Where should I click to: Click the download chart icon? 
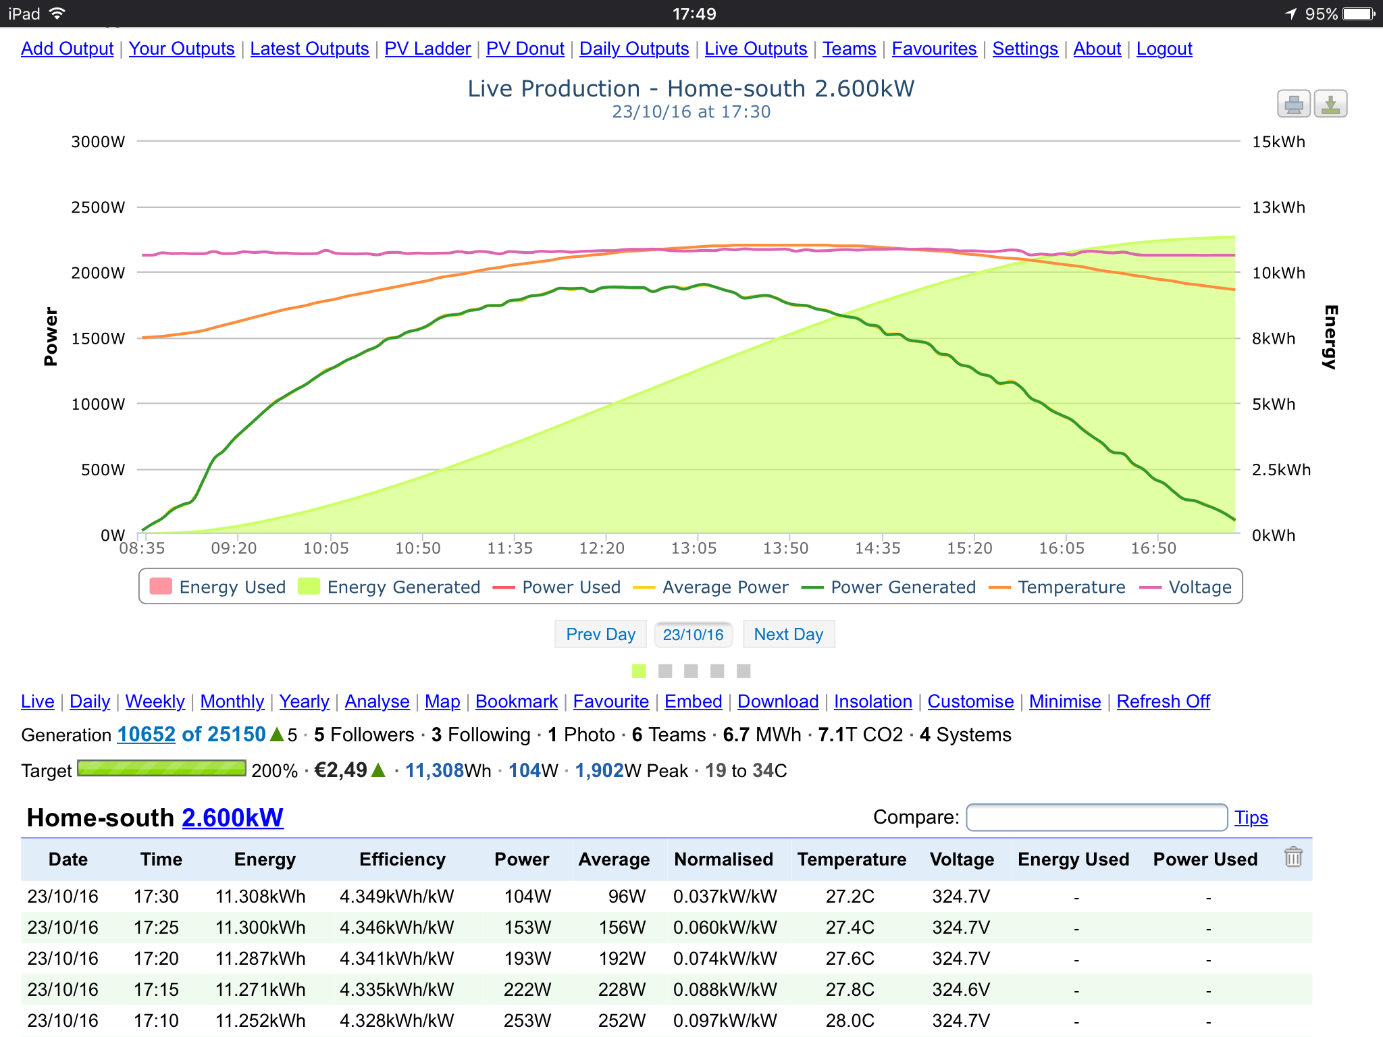click(x=1330, y=105)
